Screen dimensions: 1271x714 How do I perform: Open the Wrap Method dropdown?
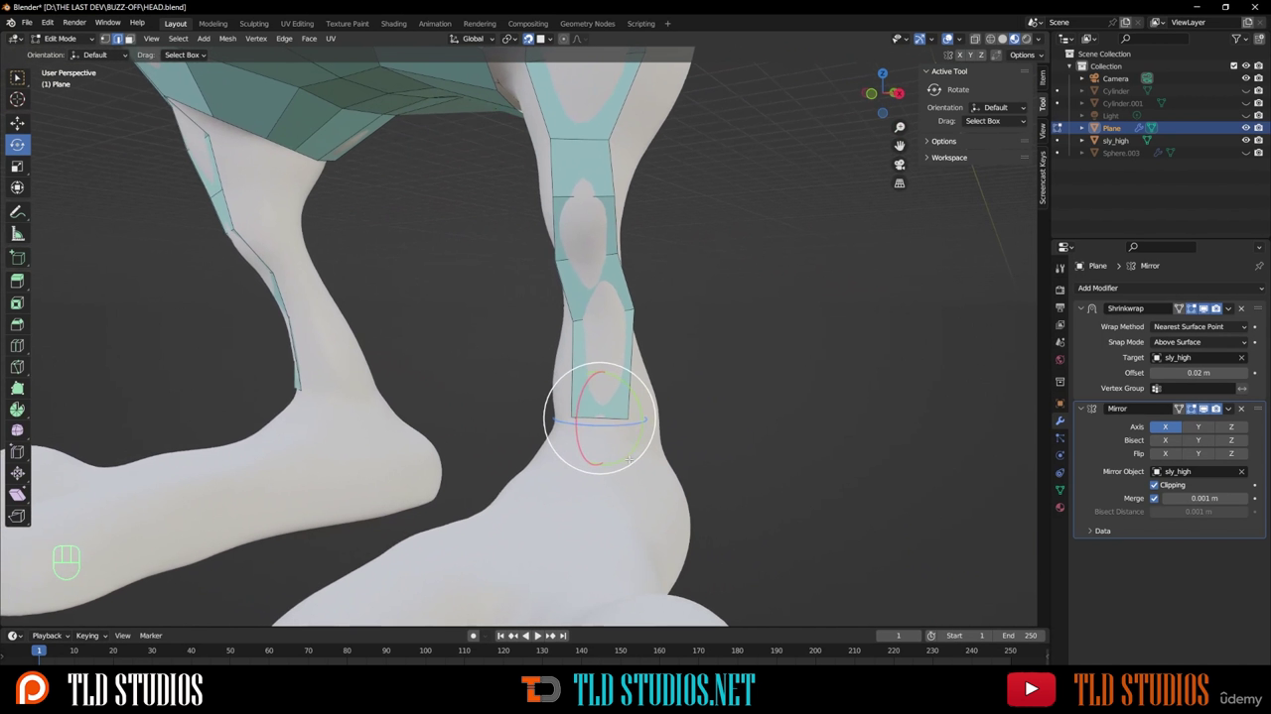click(x=1200, y=326)
